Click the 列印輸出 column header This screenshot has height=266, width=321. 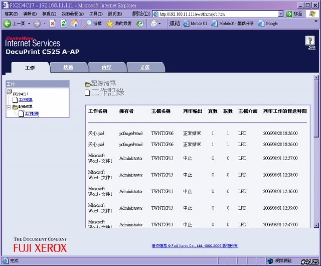coord(193,111)
